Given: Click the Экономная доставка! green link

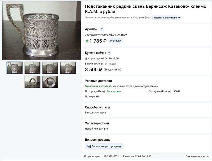Looking at the screenshot, I should 98,86.
